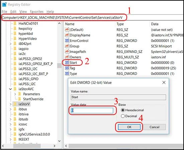Viewport: 184px width, 150px height.
Task: Open the Edit menu
Action: [13, 12]
